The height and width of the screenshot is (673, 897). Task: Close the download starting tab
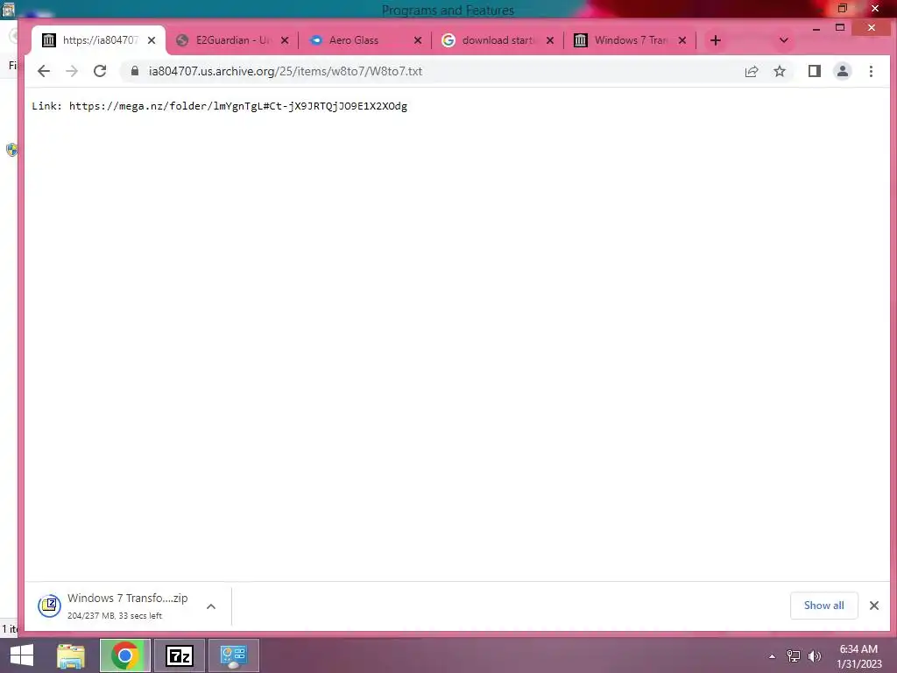[550, 40]
